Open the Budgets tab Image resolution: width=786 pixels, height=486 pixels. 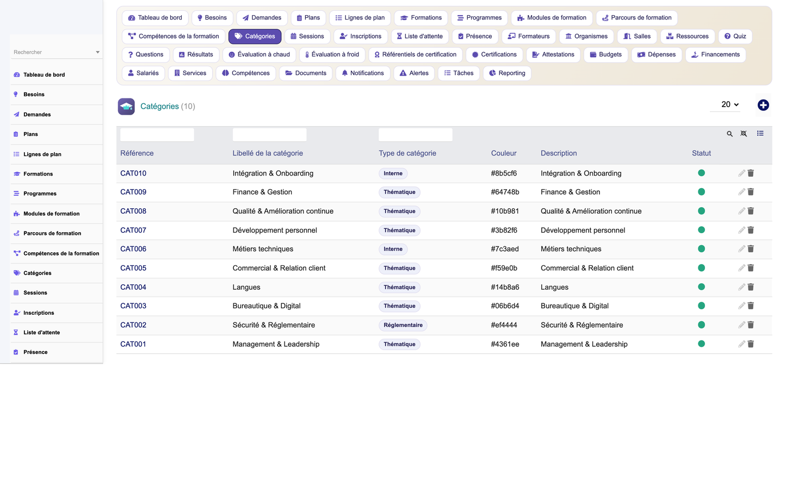click(x=606, y=54)
